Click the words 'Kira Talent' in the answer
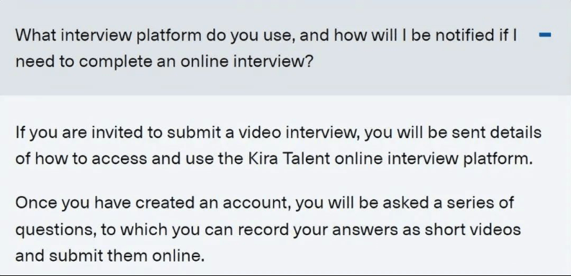Screen dimensions: 571x276 [289, 159]
